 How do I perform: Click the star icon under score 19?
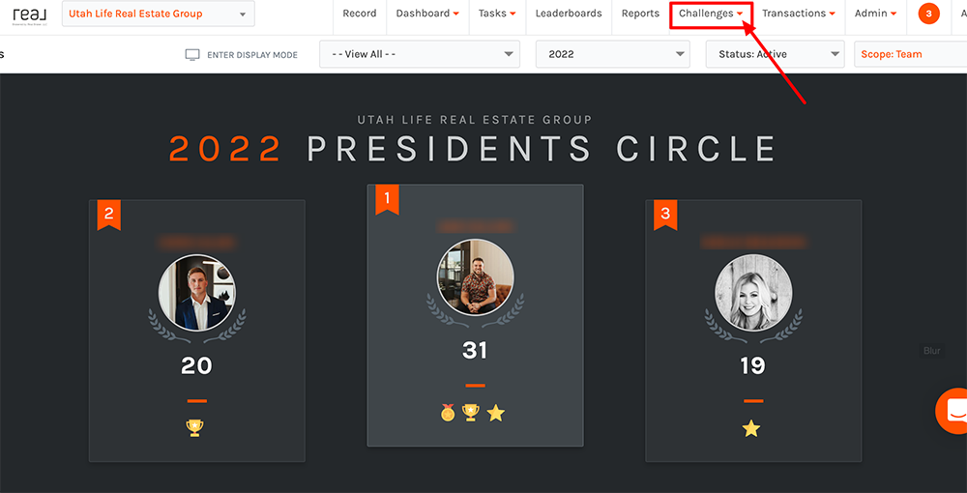click(x=751, y=427)
